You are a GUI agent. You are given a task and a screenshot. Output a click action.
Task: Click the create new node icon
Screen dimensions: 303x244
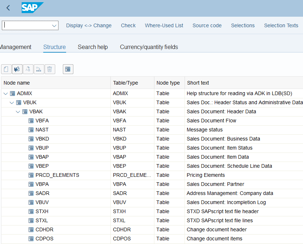click(6, 69)
